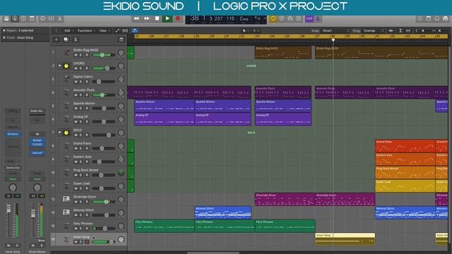The image size is (452, 254).
Task: Collapse the CHORD track stack
Action: (x=59, y=66)
